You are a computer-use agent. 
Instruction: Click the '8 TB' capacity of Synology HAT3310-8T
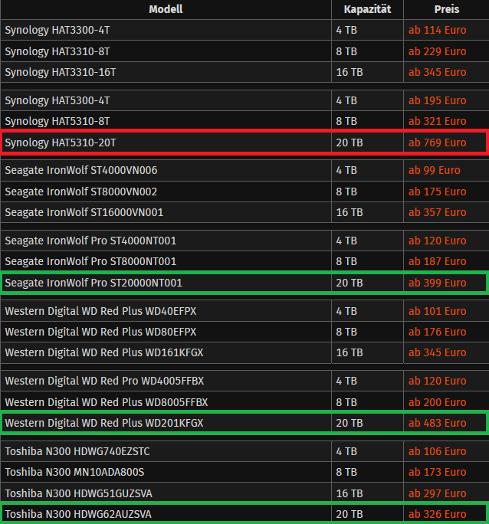[346, 51]
